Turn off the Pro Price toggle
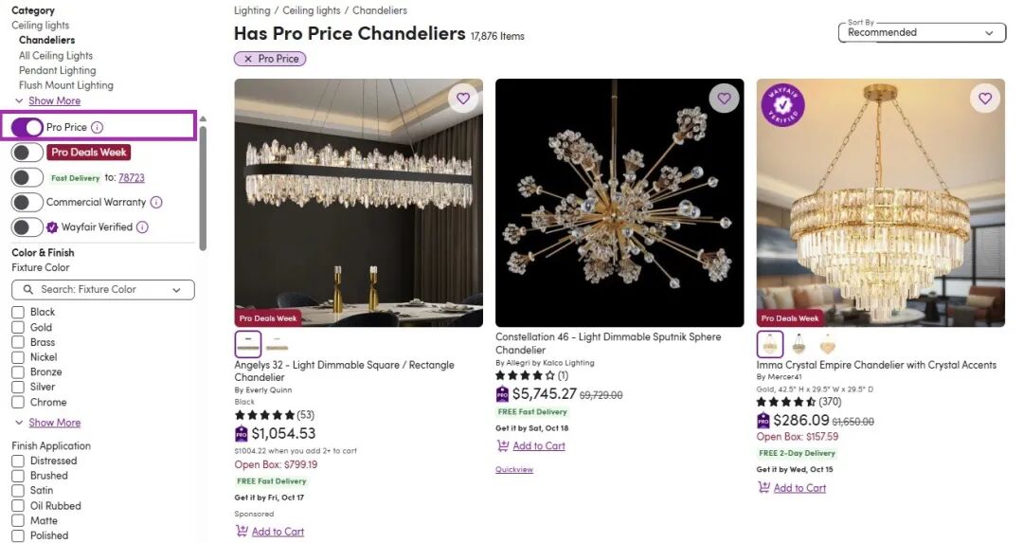The image size is (1023, 543). (27, 127)
